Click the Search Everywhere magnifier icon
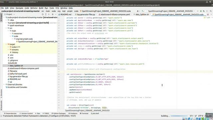Image resolution: width=213 pixels, height=120 pixels. click(211, 11)
